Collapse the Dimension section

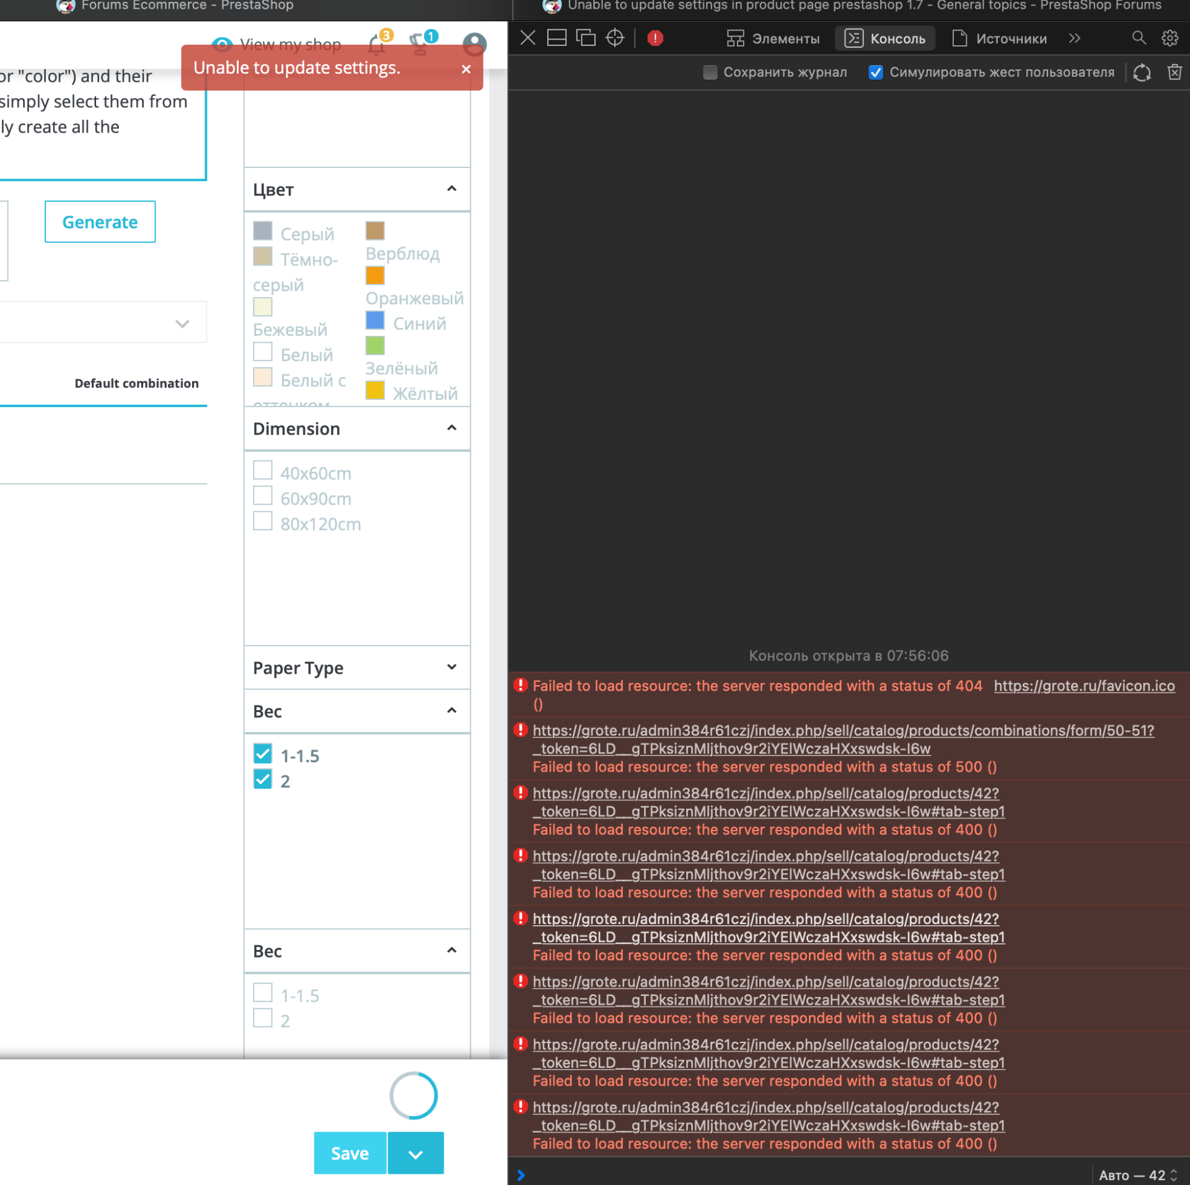(x=451, y=428)
